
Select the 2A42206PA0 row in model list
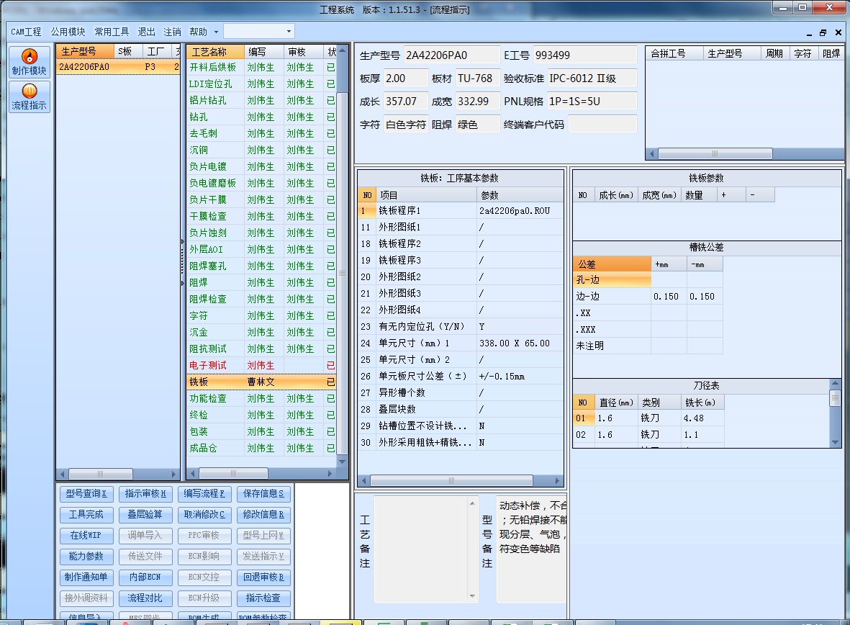point(118,67)
